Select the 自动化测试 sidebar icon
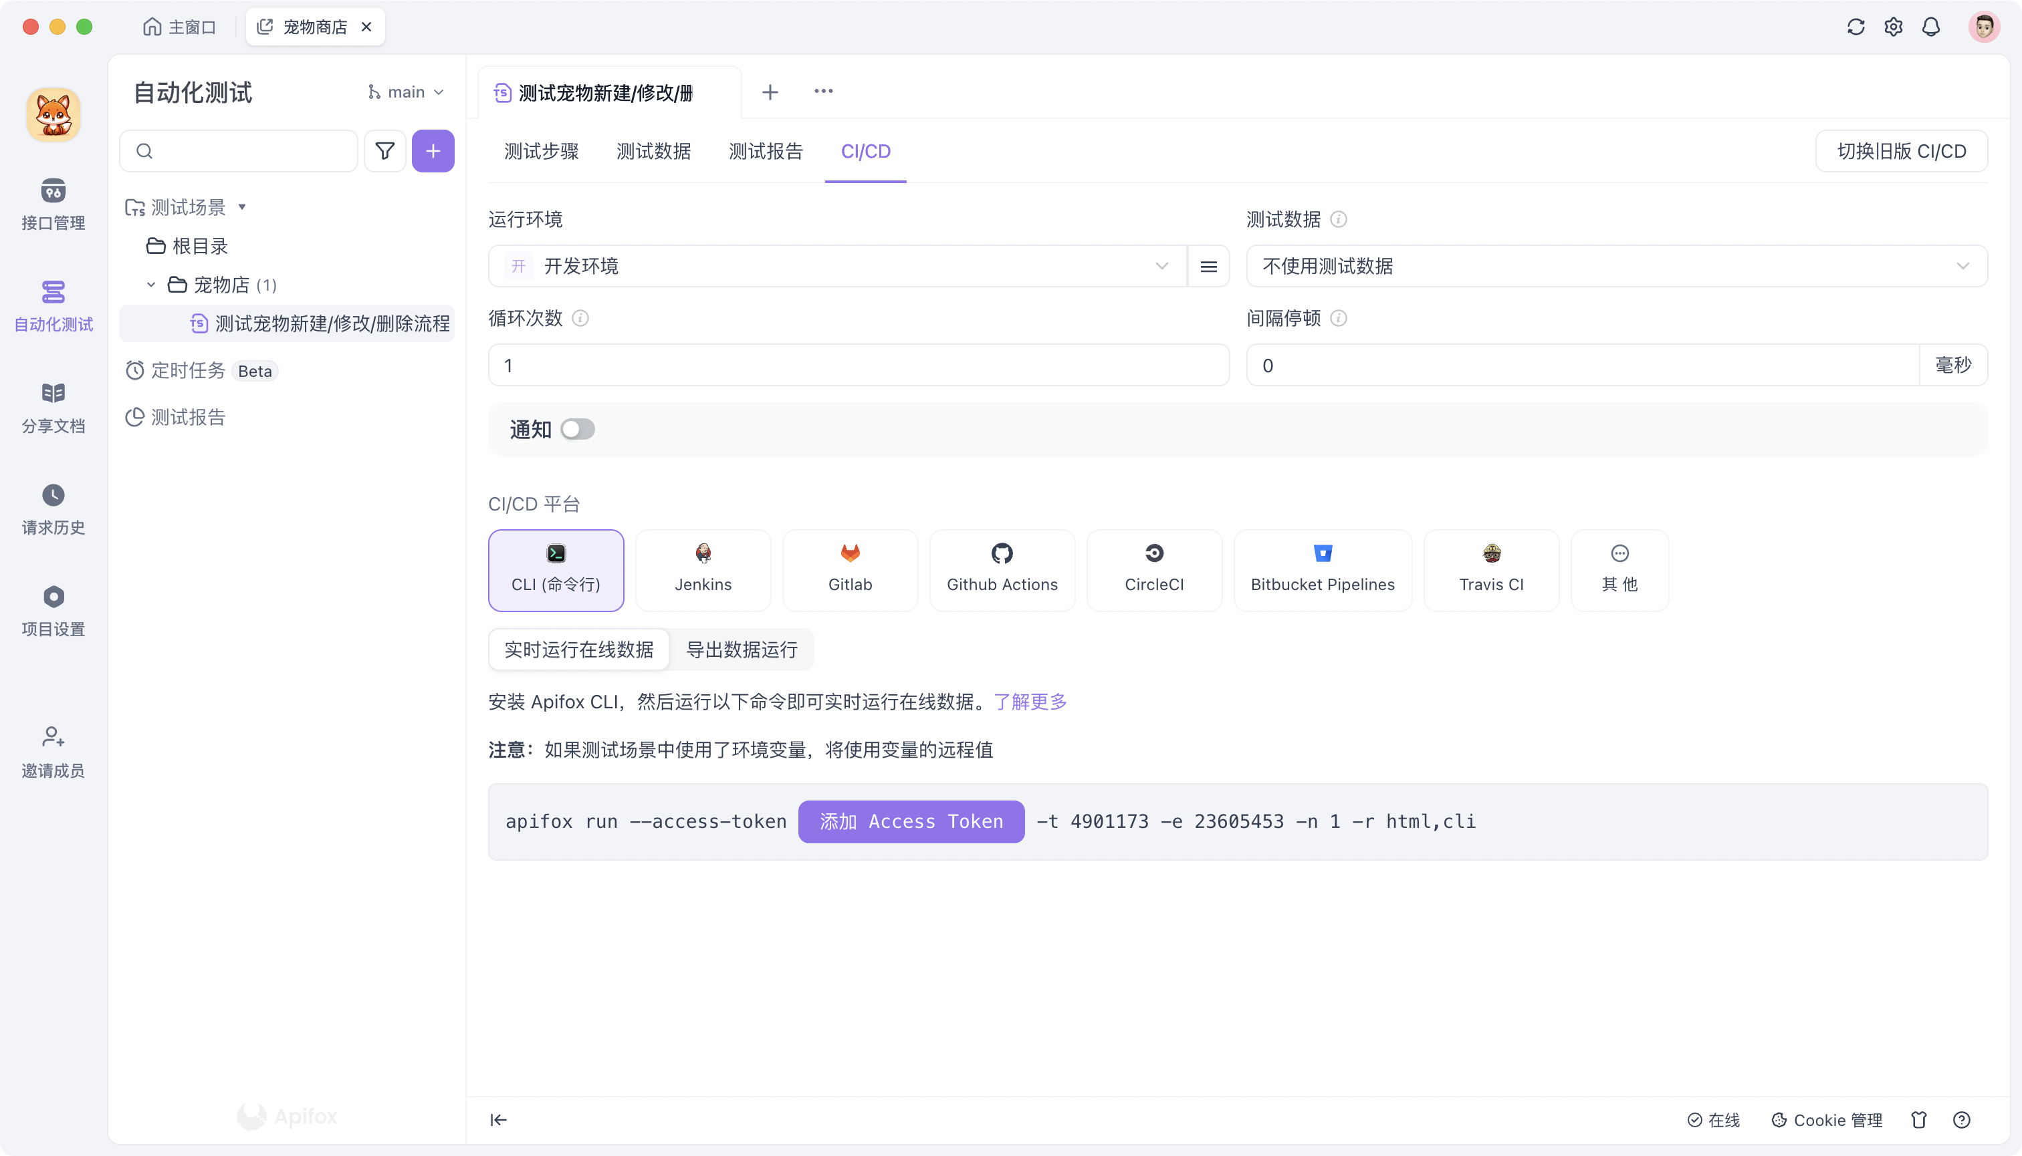Screen dimensions: 2022x1156 52,305
